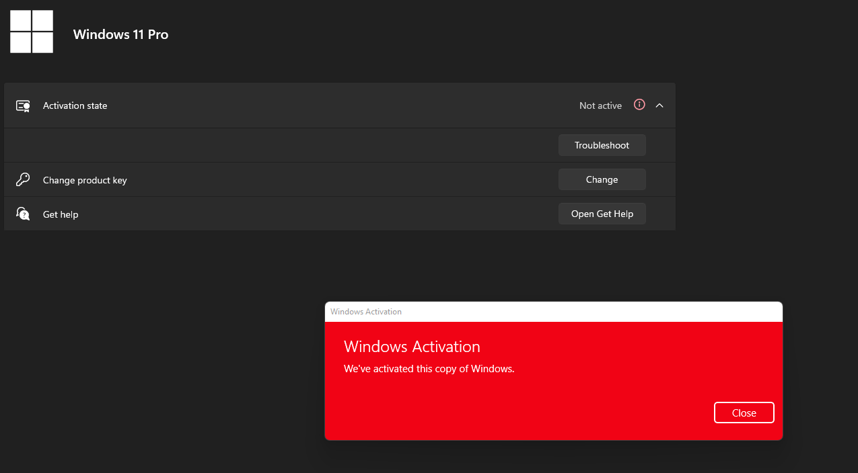Open the activation Troubleshoot button
The width and height of the screenshot is (858, 473).
[x=602, y=145]
